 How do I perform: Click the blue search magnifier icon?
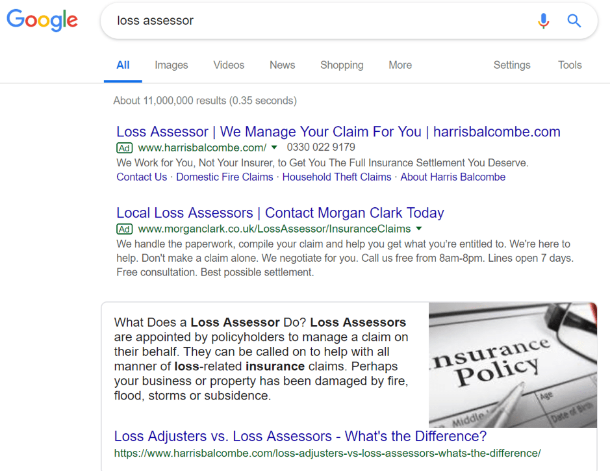574,21
